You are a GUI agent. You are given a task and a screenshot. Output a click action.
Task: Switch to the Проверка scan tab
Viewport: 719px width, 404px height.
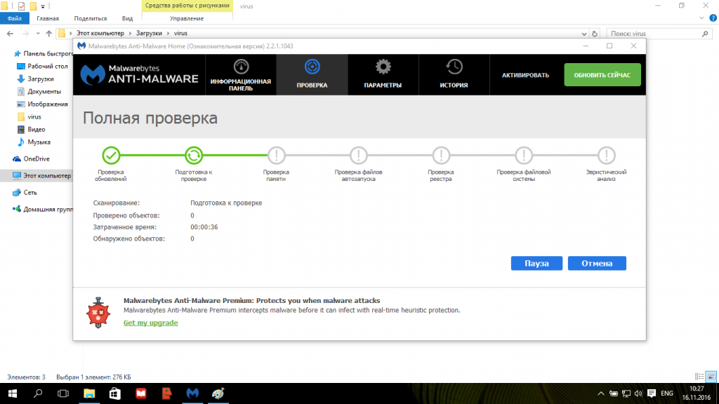point(312,74)
